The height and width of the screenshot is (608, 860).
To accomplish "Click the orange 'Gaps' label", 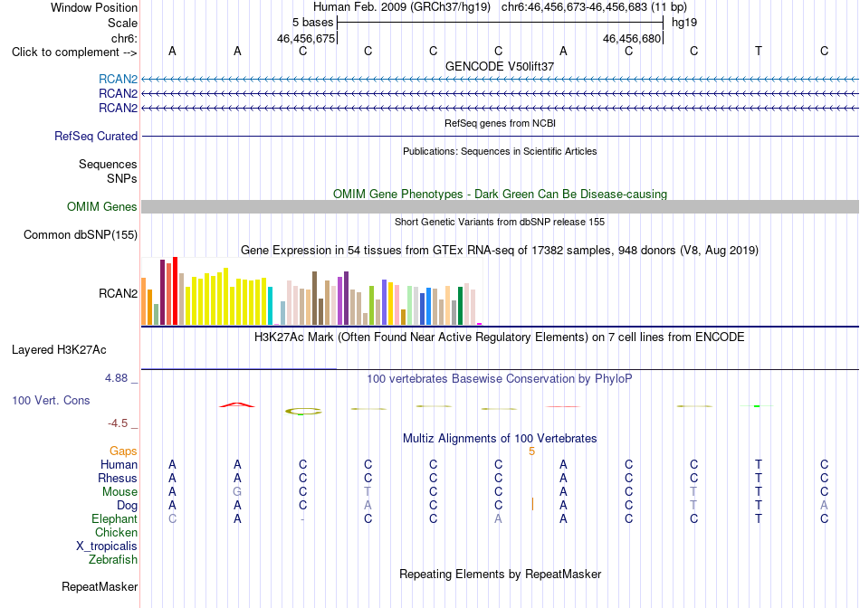I will pos(123,451).
